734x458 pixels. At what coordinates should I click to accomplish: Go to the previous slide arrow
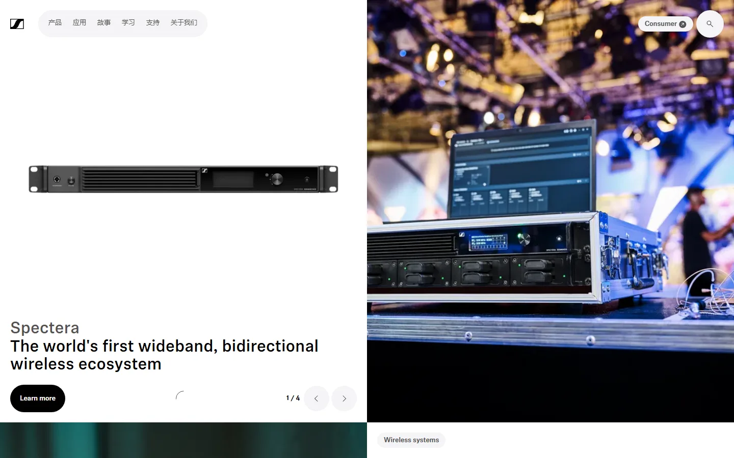pyautogui.click(x=317, y=398)
